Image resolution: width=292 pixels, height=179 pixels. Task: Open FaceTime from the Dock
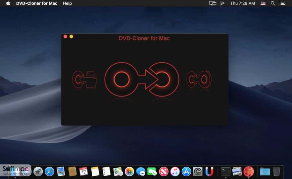click(x=152, y=171)
